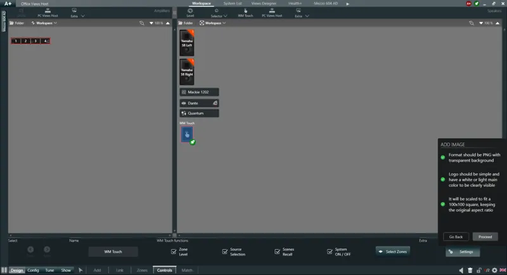Toggle the Scenes Recall checkbox
Image resolution: width=507 pixels, height=275 pixels.
coord(277,252)
